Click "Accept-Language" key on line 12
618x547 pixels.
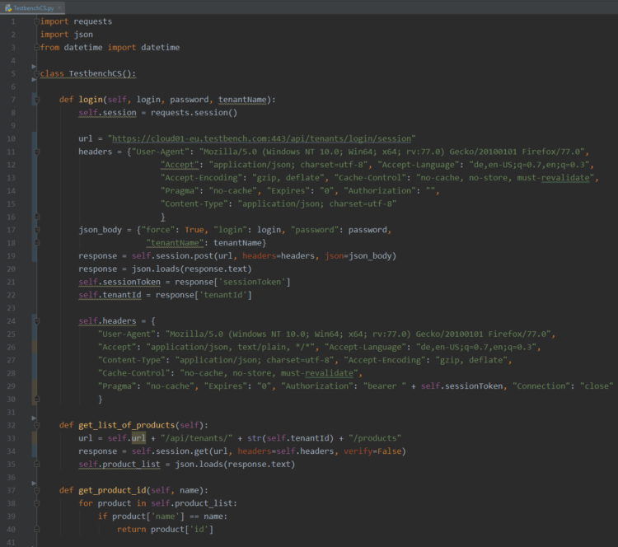(x=418, y=165)
